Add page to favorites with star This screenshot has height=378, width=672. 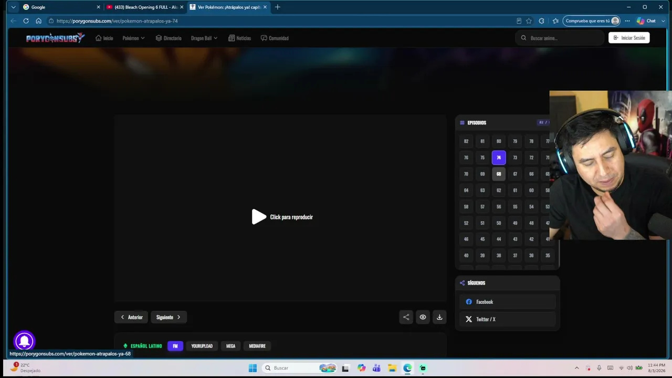pyautogui.click(x=529, y=21)
